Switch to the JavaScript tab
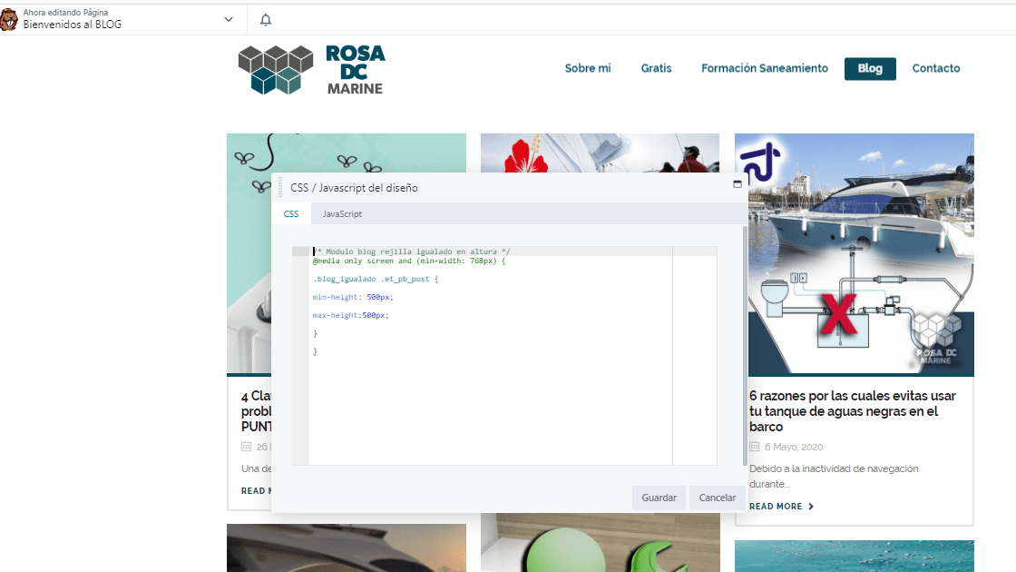 coord(342,213)
